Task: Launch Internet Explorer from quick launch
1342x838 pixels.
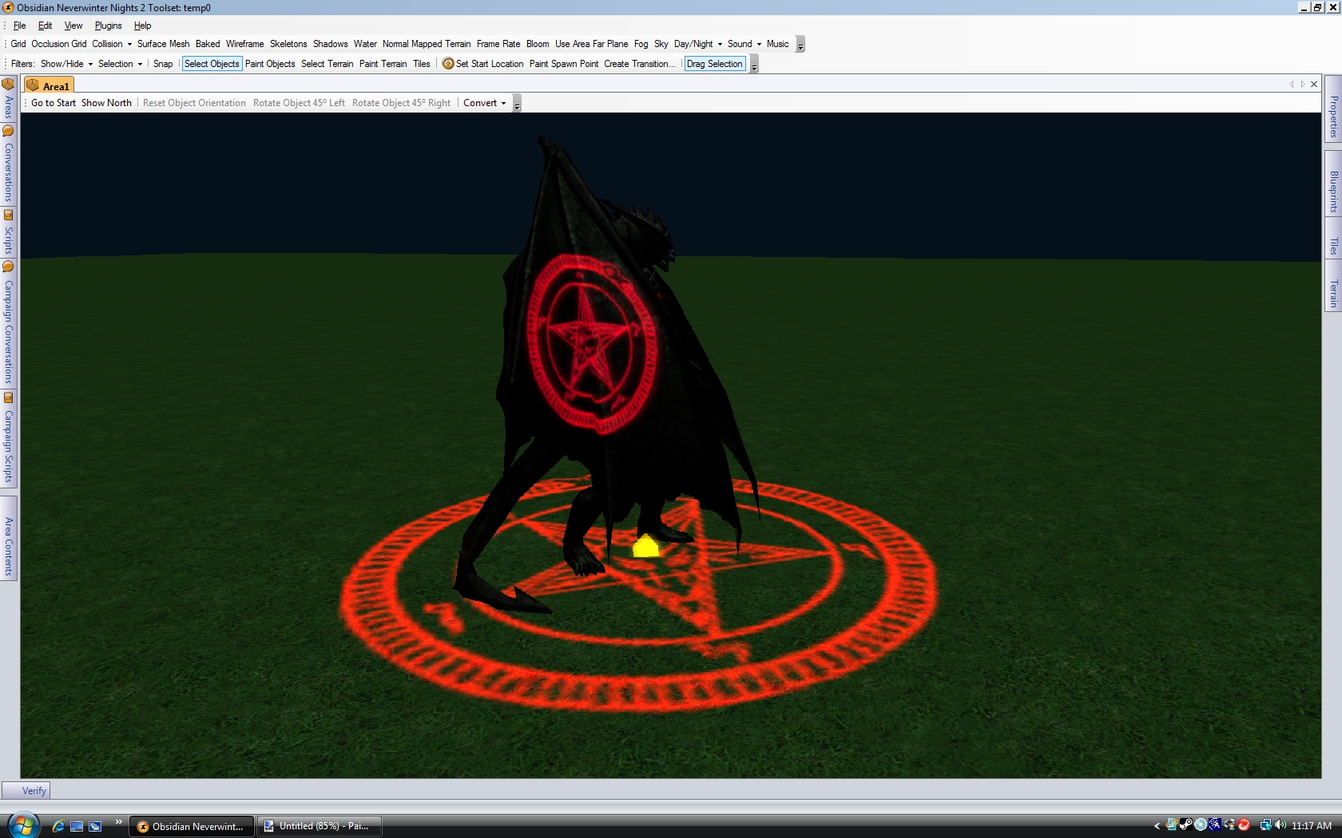Action: [58, 826]
